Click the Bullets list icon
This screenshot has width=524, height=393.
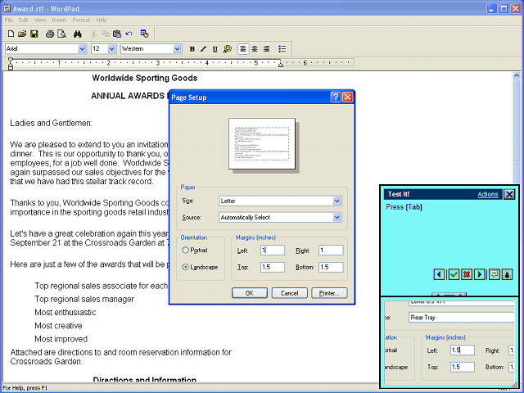282,49
